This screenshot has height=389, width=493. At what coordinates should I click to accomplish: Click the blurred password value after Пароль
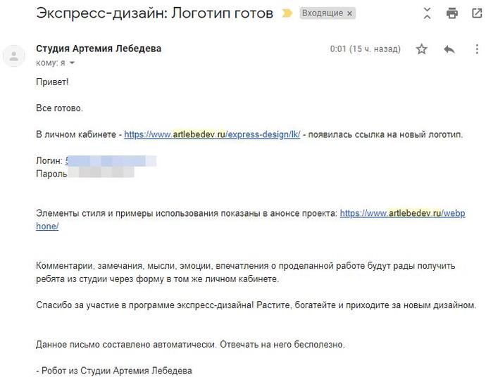coord(106,173)
